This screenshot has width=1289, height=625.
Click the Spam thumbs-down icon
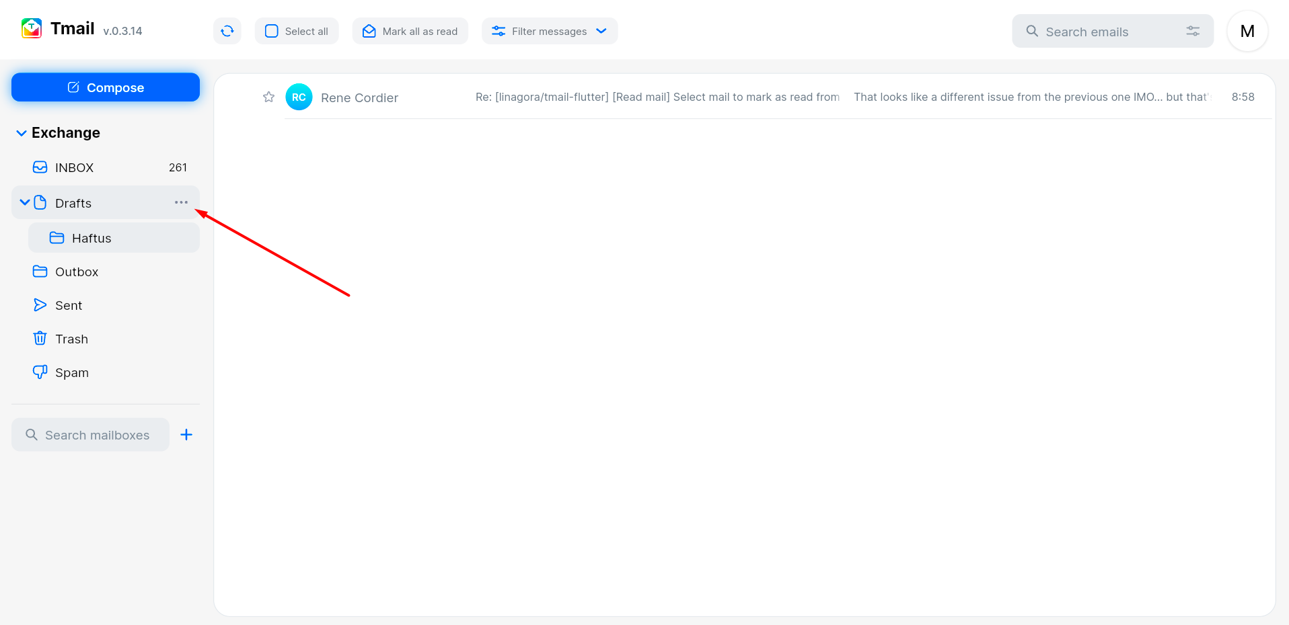(40, 372)
